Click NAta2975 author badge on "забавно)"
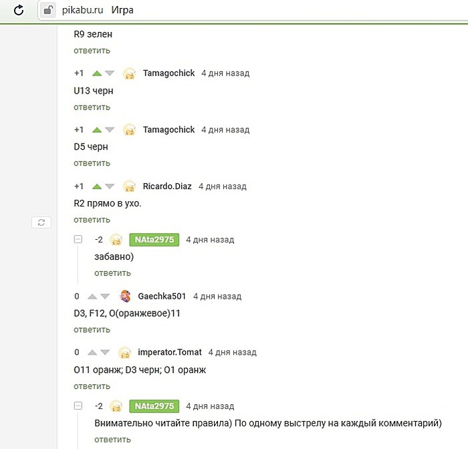The height and width of the screenshot is (449, 468). pos(154,239)
